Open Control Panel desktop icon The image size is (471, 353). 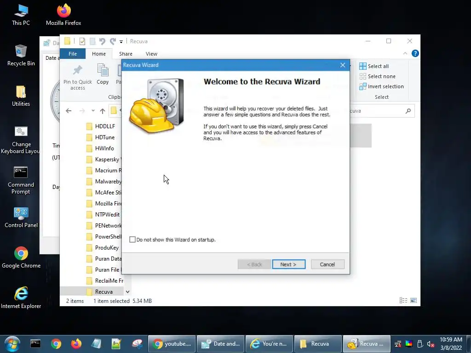tap(21, 217)
